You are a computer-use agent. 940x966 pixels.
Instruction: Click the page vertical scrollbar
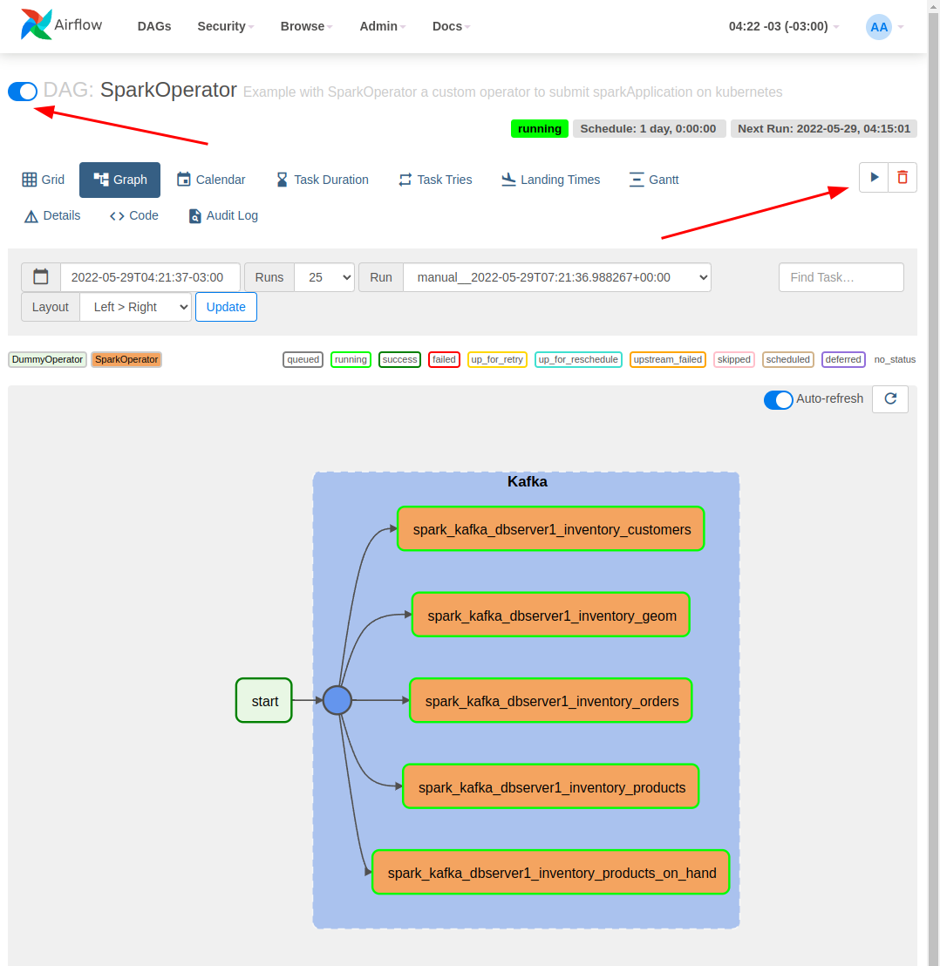click(x=934, y=483)
